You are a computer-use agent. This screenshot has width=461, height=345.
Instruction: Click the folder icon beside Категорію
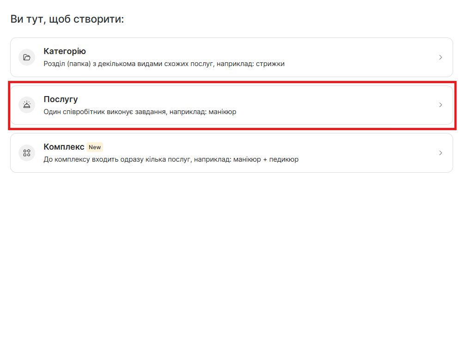pos(27,57)
